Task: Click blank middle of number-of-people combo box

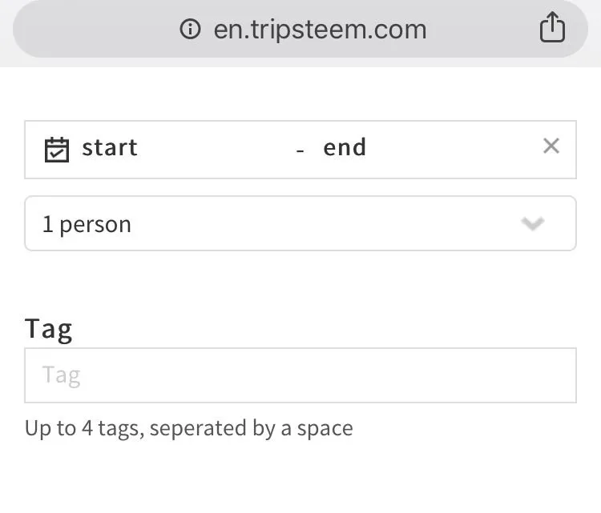Action: (x=326, y=223)
